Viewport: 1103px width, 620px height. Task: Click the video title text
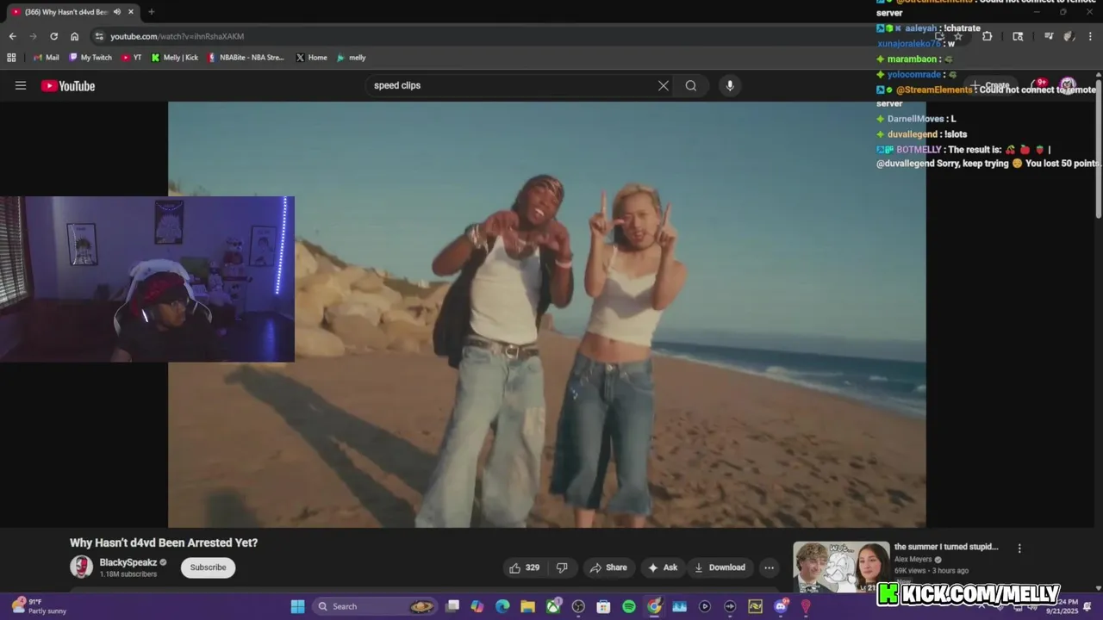[164, 542]
